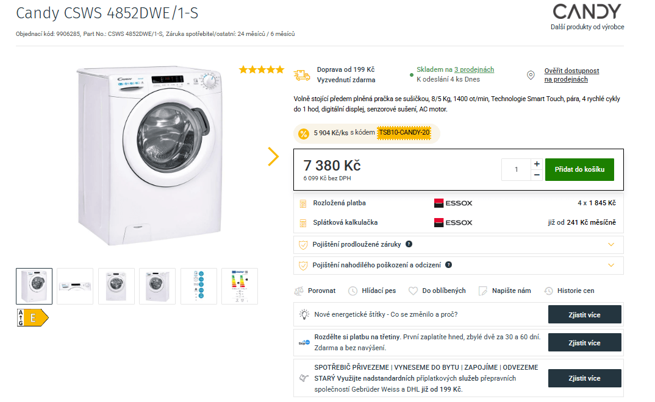The height and width of the screenshot is (402, 655).
Task: Click the Napište nám note icon
Action: 483,291
